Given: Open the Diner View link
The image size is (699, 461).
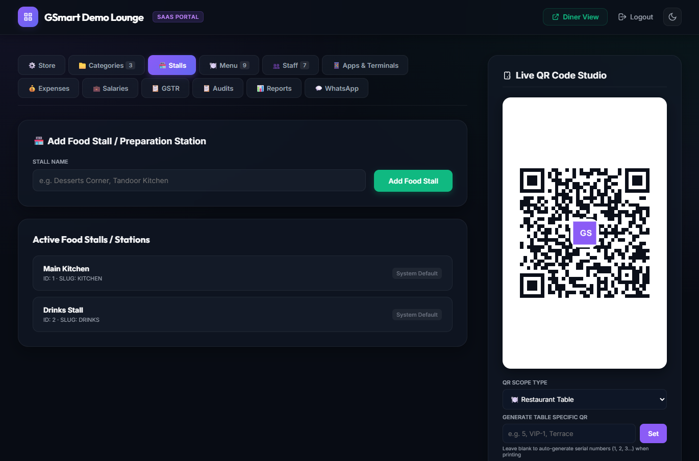Looking at the screenshot, I should 575,17.
